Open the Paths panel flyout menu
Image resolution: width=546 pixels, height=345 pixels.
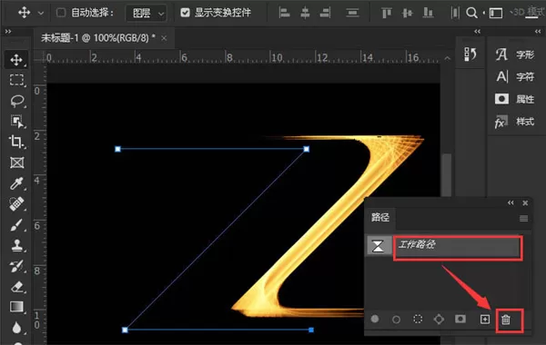(523, 218)
